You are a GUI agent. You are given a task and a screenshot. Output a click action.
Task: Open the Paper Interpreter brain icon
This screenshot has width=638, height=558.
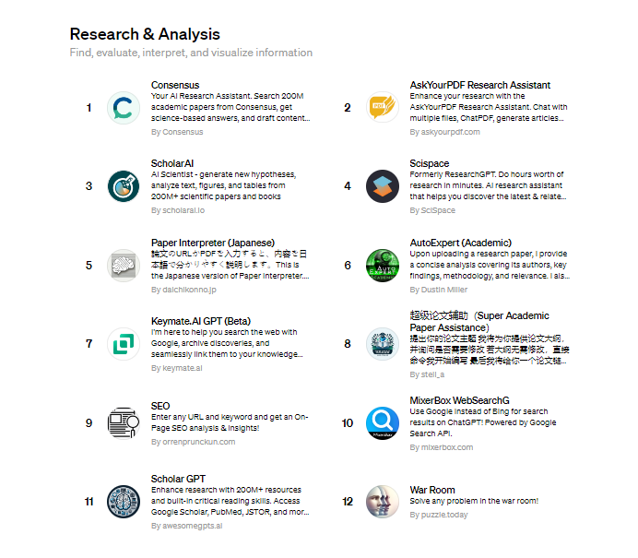point(123,265)
